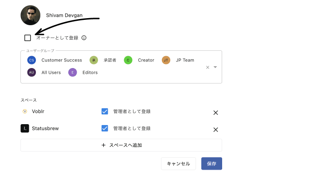Viewport: 329px width, 186px height.
Task: Click the Voblr space logo icon
Action: tap(25, 111)
